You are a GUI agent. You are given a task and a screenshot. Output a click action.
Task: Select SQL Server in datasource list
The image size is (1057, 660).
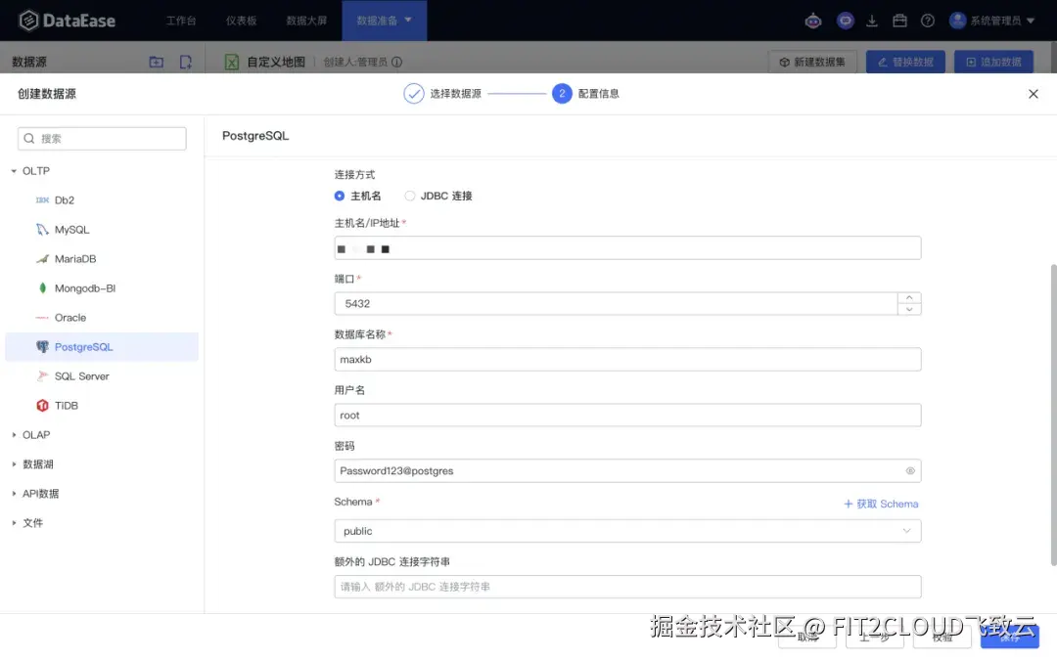pyautogui.click(x=102, y=375)
